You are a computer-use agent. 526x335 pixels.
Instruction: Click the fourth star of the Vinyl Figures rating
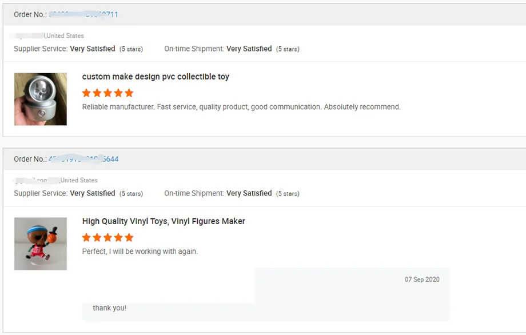[x=118, y=237]
